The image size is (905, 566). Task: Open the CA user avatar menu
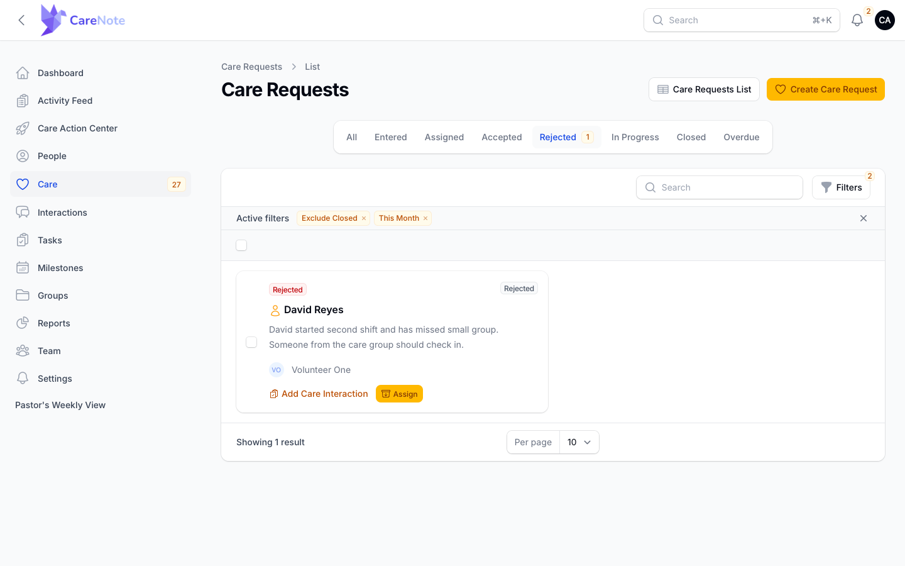[885, 20]
